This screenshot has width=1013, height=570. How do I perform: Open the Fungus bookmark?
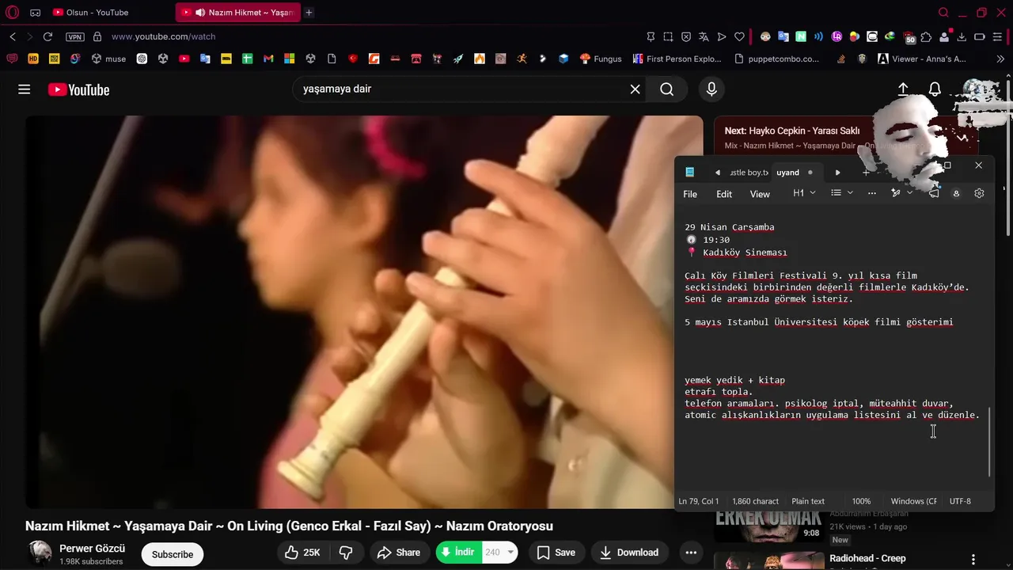click(601, 59)
